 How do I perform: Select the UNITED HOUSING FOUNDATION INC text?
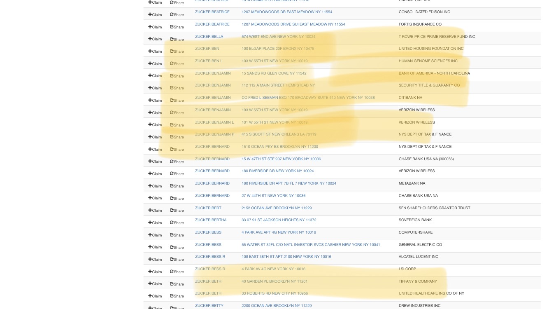(431, 49)
